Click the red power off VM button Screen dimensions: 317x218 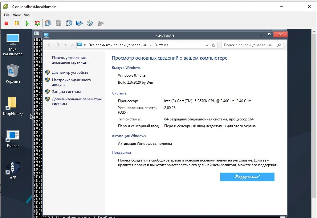[6, 23]
